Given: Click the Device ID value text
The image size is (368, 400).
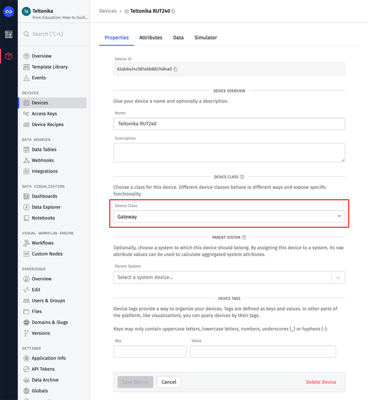Looking at the screenshot, I should click(144, 69).
